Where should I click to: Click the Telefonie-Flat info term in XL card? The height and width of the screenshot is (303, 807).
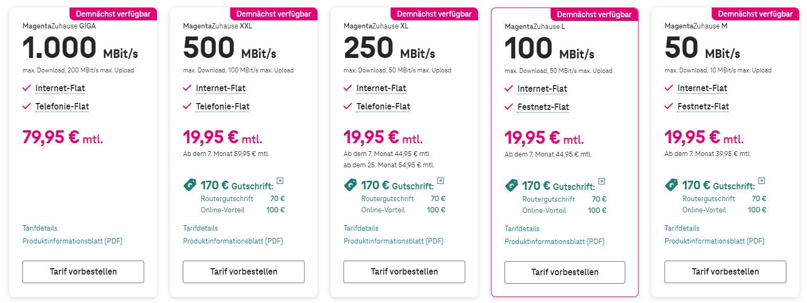[x=383, y=107]
